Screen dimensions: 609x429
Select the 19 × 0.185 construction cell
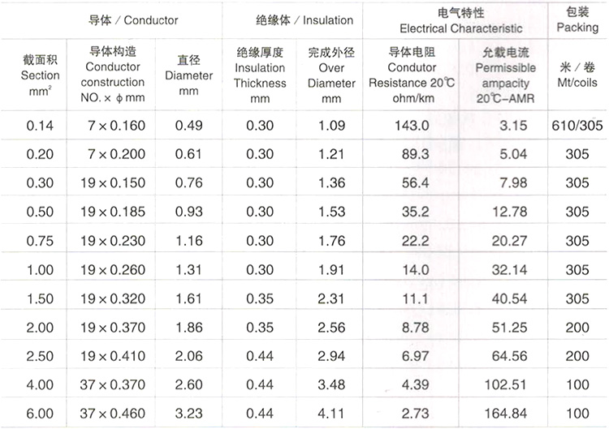114,212
